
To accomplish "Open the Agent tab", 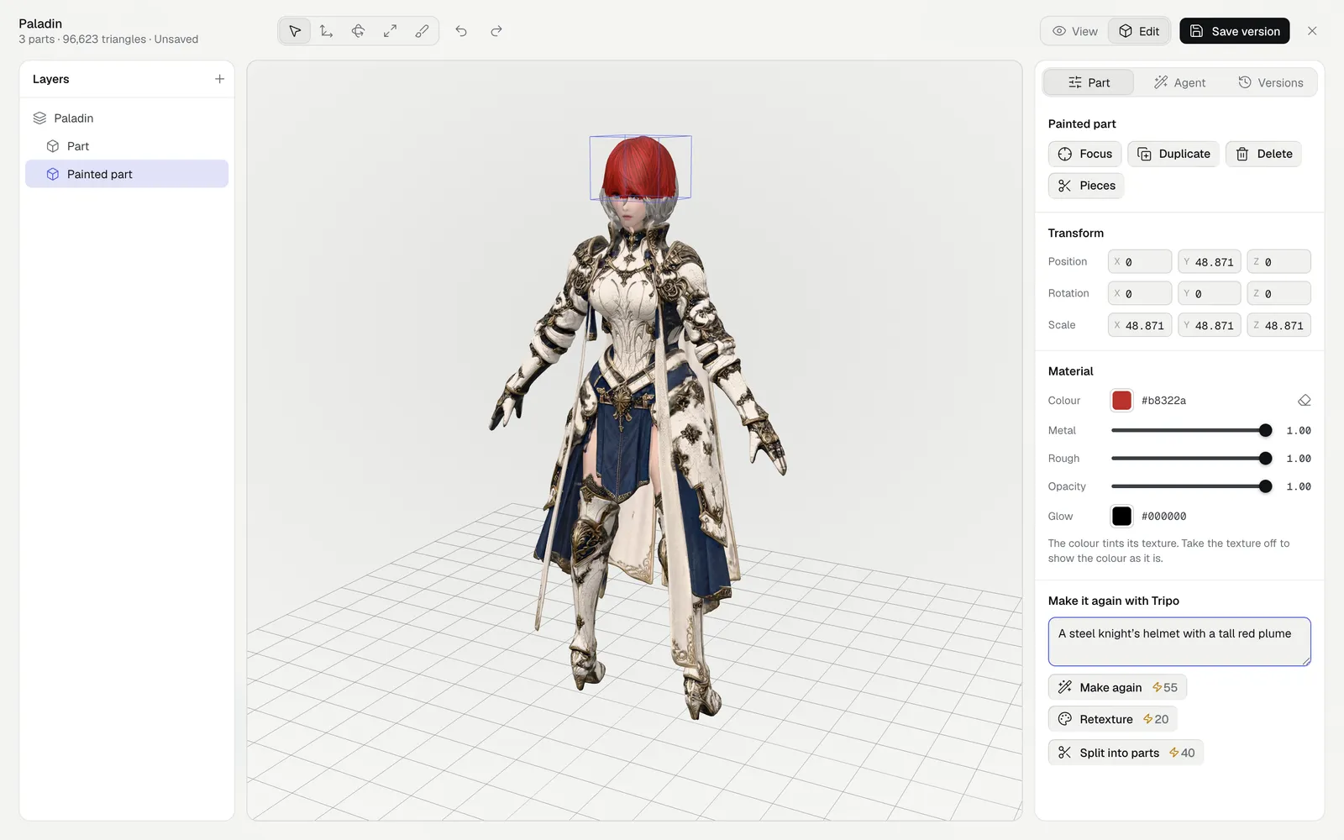I will (x=1179, y=82).
